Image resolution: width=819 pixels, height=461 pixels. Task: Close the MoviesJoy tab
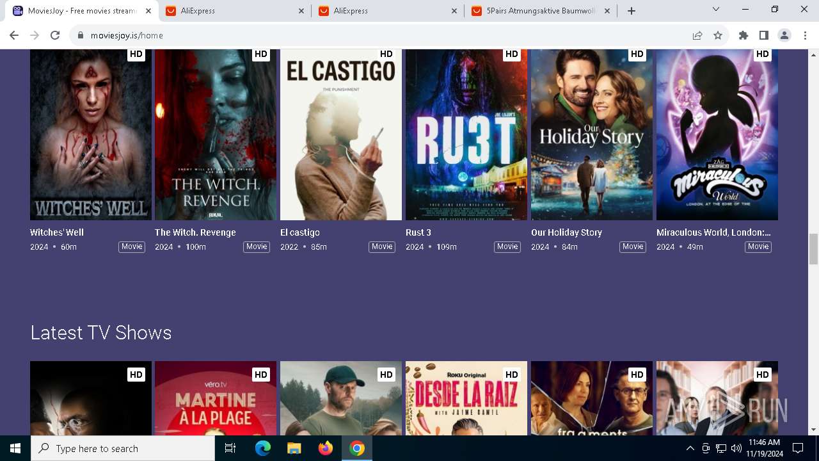pyautogui.click(x=148, y=11)
